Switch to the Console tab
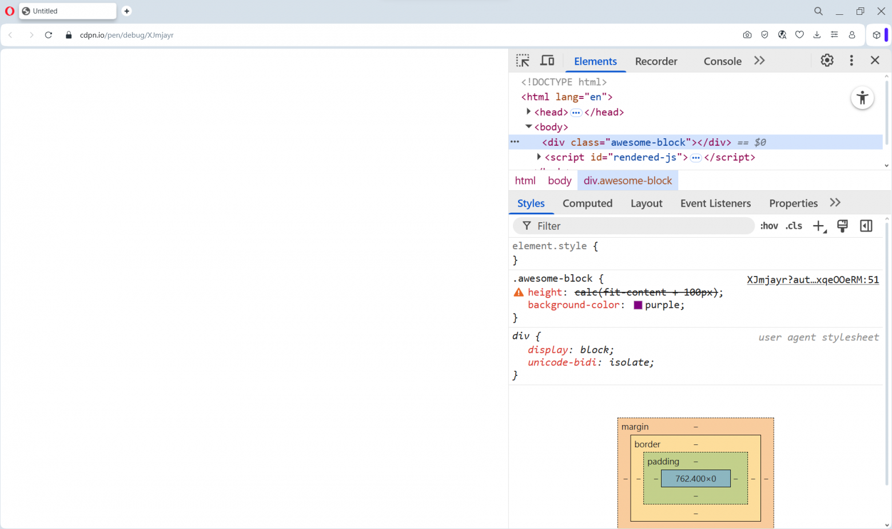 722,61
